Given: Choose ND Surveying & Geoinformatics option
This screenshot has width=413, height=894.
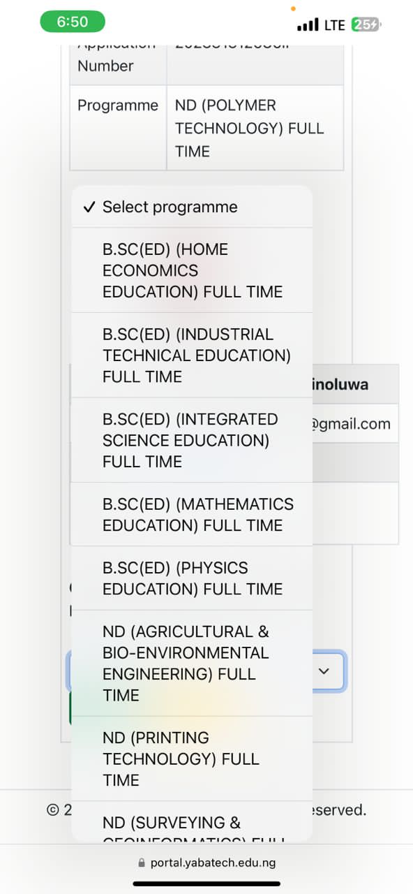Looking at the screenshot, I should click(192, 821).
